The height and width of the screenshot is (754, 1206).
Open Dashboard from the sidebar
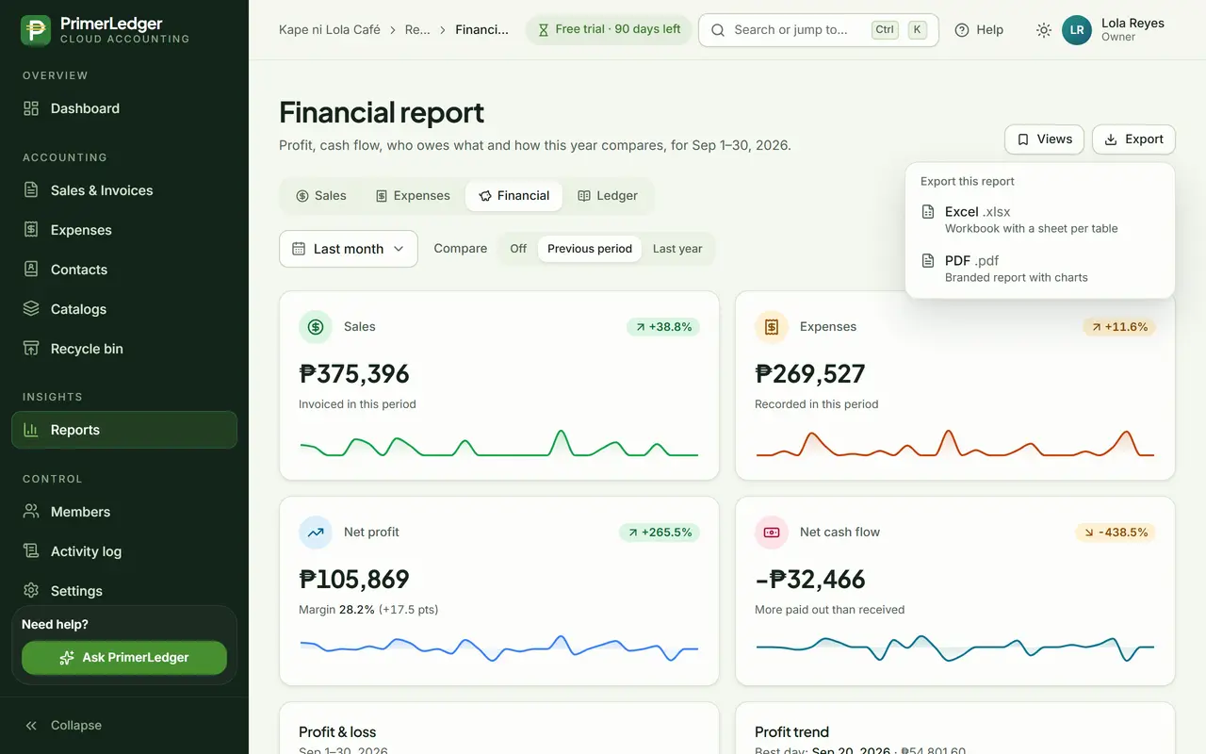[x=124, y=108]
